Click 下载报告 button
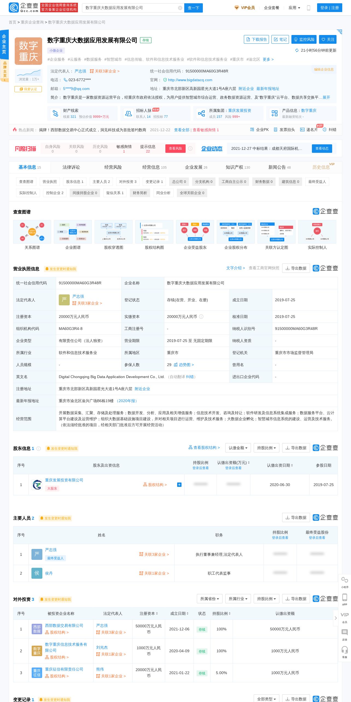351x702 pixels. 256,39
